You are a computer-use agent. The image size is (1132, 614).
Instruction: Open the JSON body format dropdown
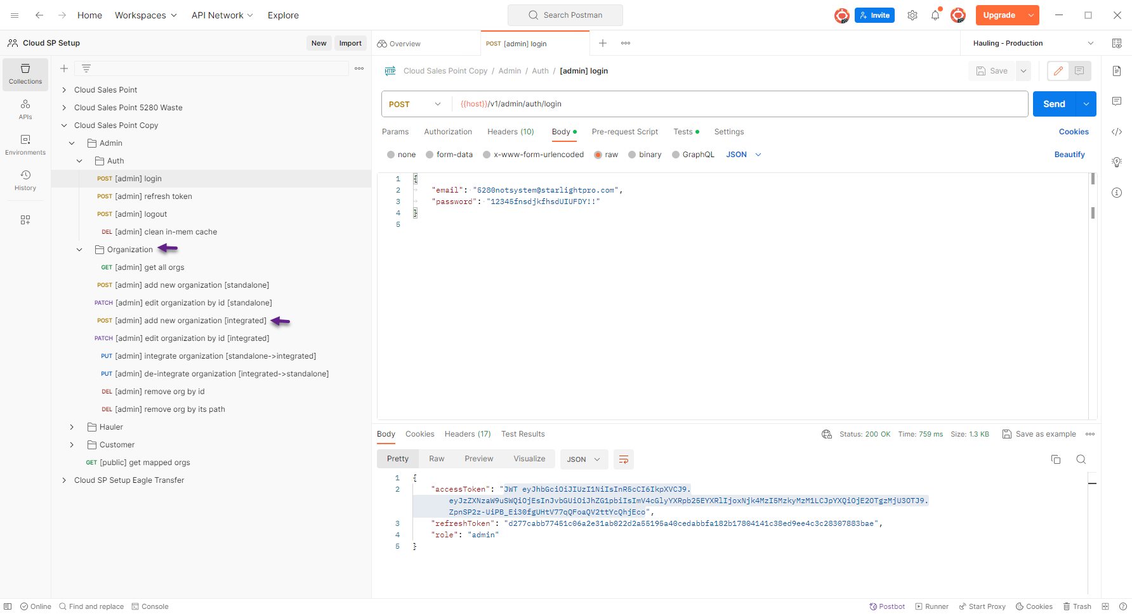tap(744, 155)
